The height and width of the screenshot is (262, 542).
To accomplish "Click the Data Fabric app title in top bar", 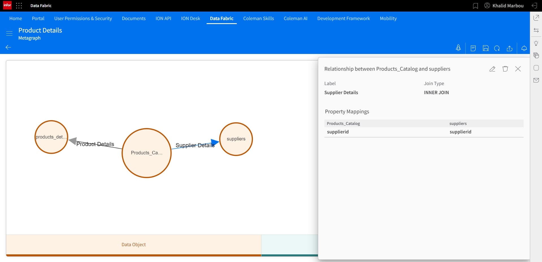I will click(x=41, y=6).
